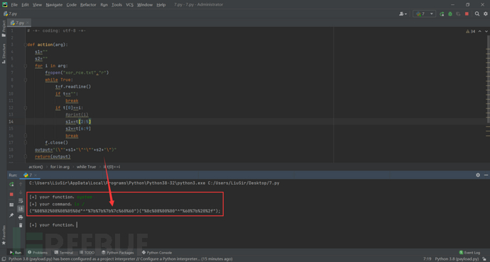Collapse the 'if t[0]==i' fold marker
Viewport: 490px width, 262px height.
click(26, 108)
